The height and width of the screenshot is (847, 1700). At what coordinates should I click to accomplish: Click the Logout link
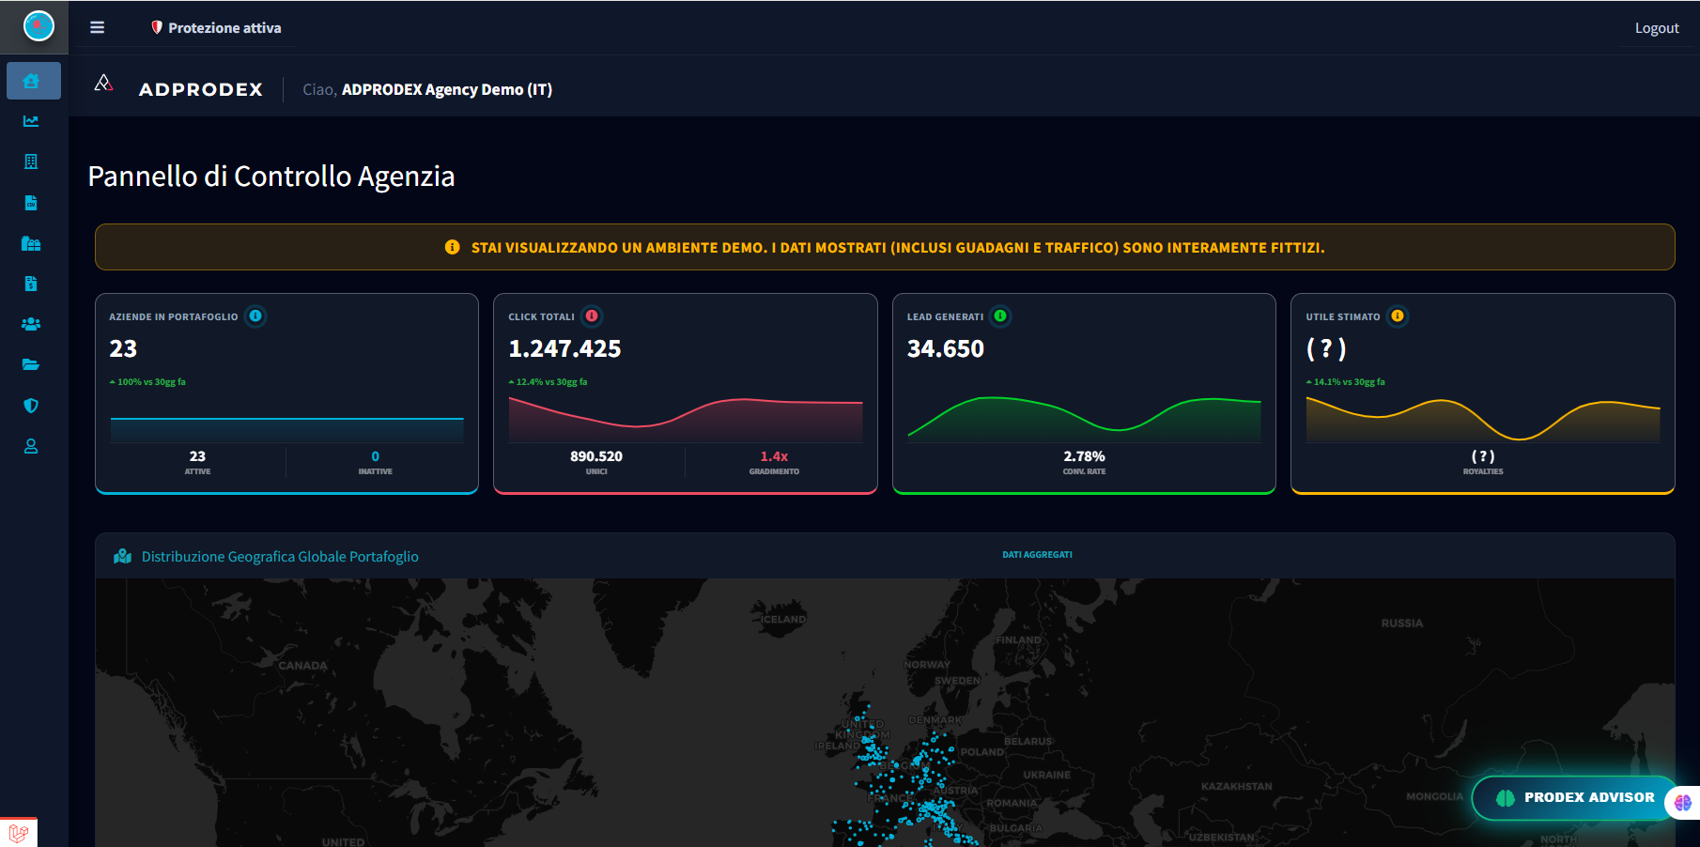[1657, 28]
